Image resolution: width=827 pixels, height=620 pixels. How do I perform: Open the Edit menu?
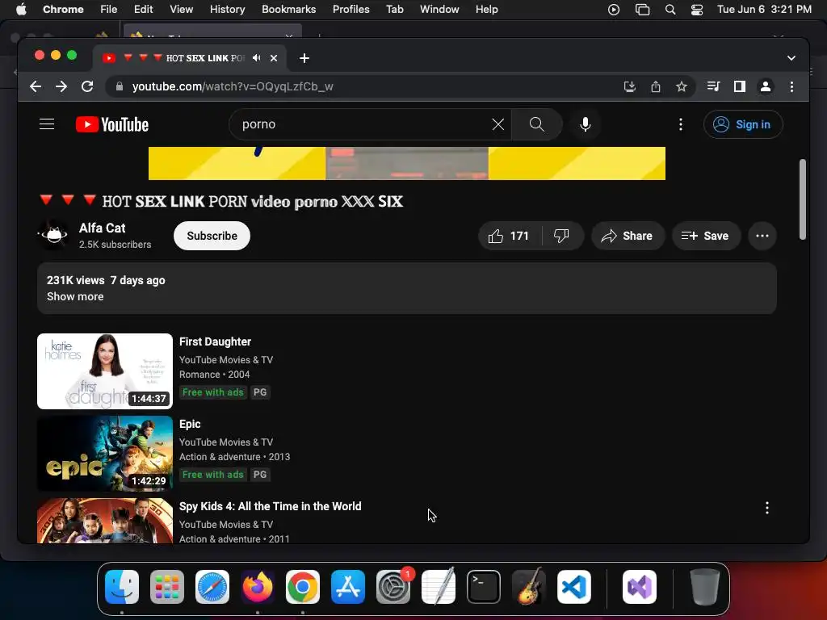[143, 10]
